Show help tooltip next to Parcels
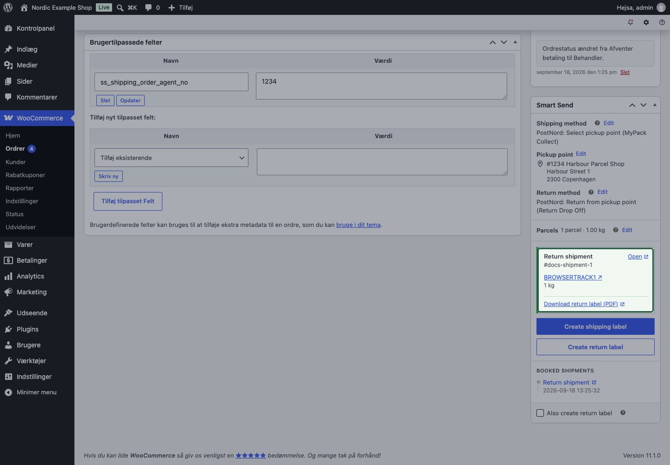 pos(616,230)
